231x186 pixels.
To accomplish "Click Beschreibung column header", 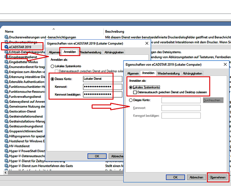I will tap(115, 31).
